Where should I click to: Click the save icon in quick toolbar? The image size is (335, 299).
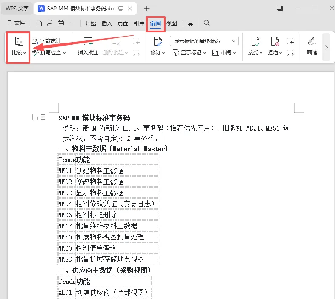tap(38, 23)
